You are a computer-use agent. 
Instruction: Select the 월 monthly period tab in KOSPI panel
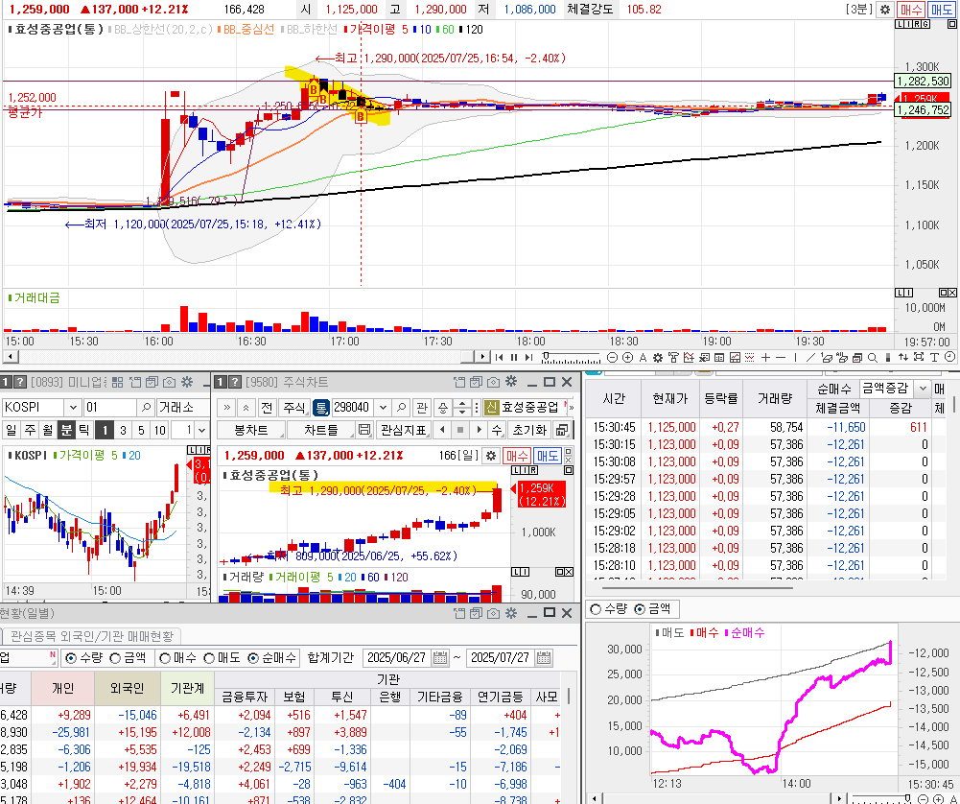pyautogui.click(x=48, y=430)
